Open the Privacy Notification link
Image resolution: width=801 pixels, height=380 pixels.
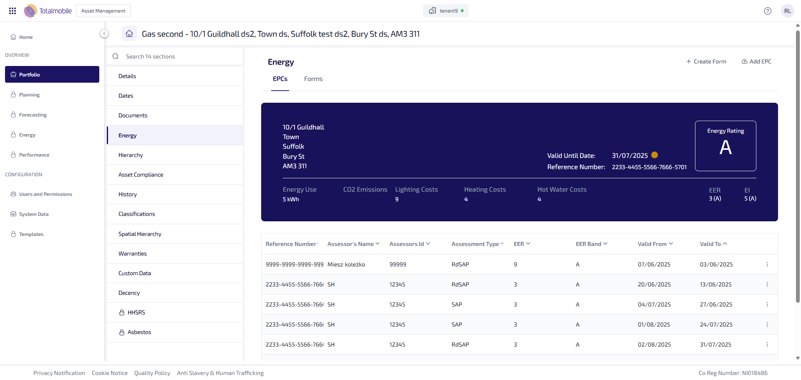[59, 373]
